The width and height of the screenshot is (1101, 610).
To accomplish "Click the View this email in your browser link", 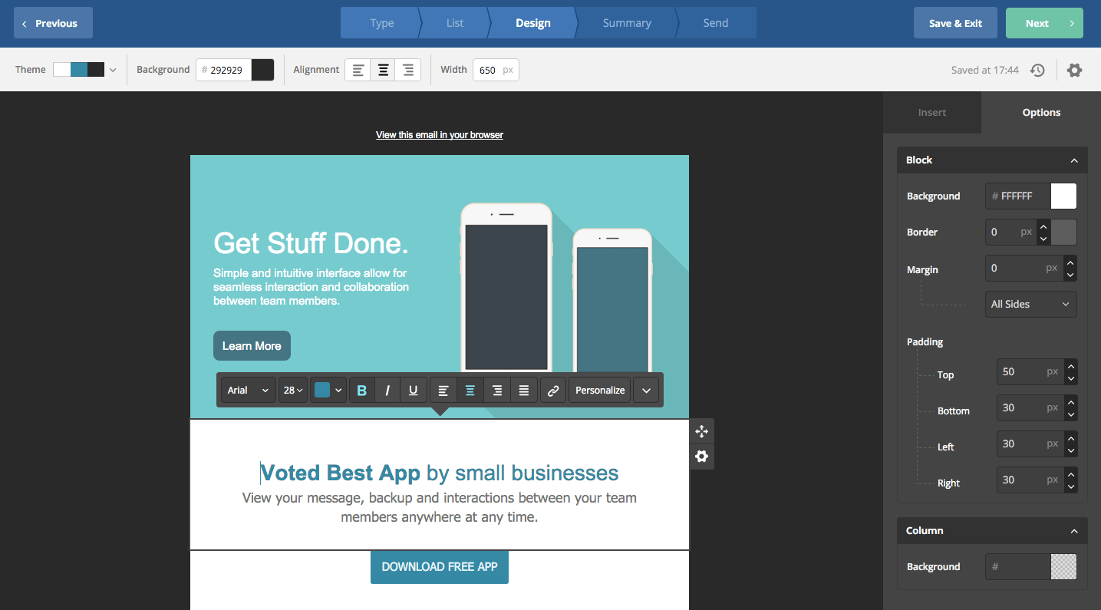I will coord(439,134).
